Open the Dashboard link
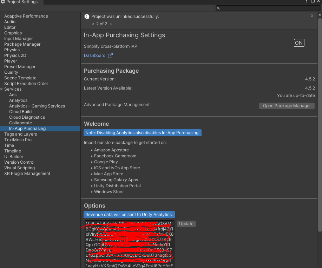Viewport: 322px width, 268px height. coord(94,55)
